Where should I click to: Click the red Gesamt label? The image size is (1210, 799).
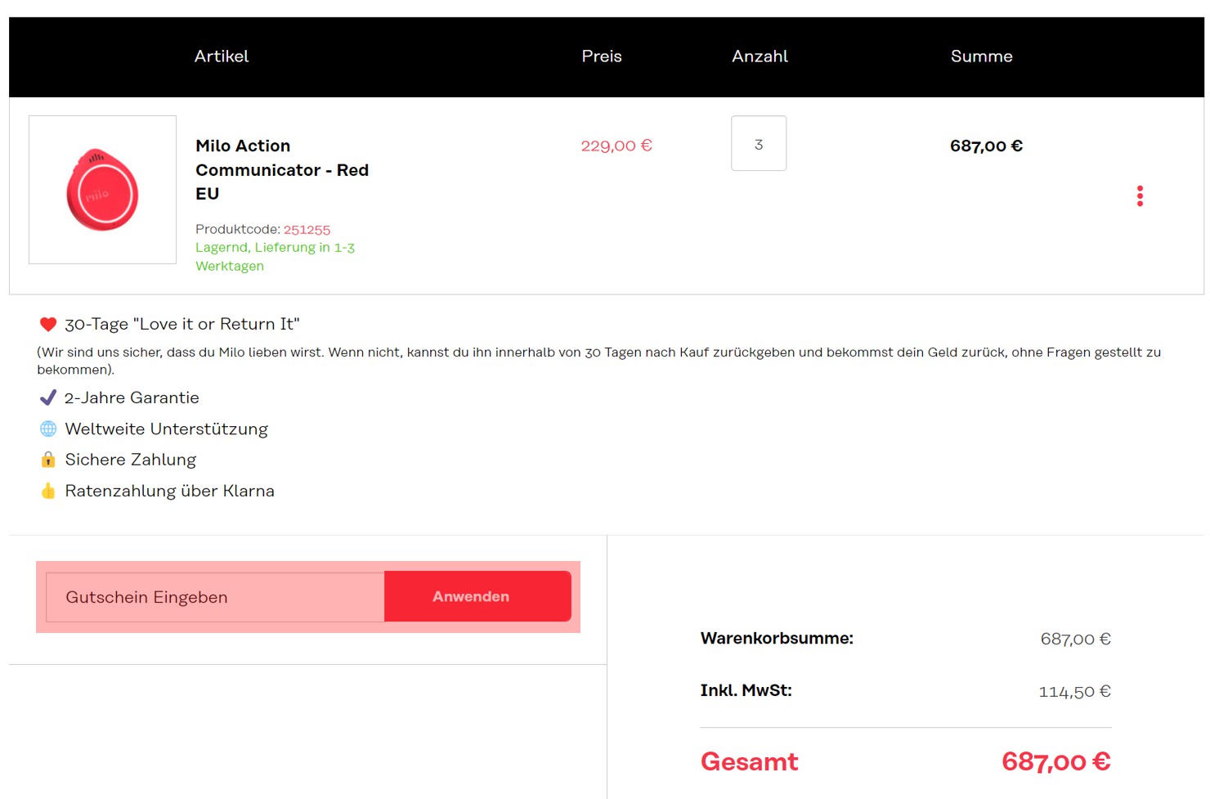pos(749,761)
